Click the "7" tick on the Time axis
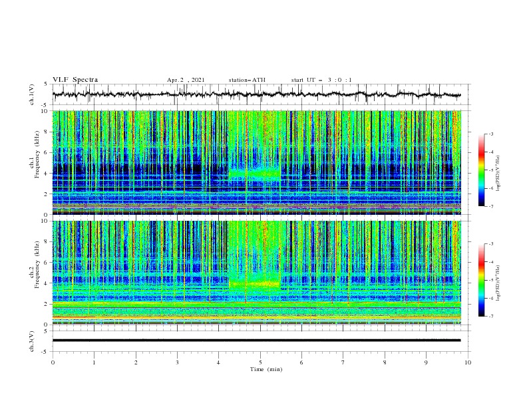This screenshot has width=527, height=407. (x=343, y=362)
